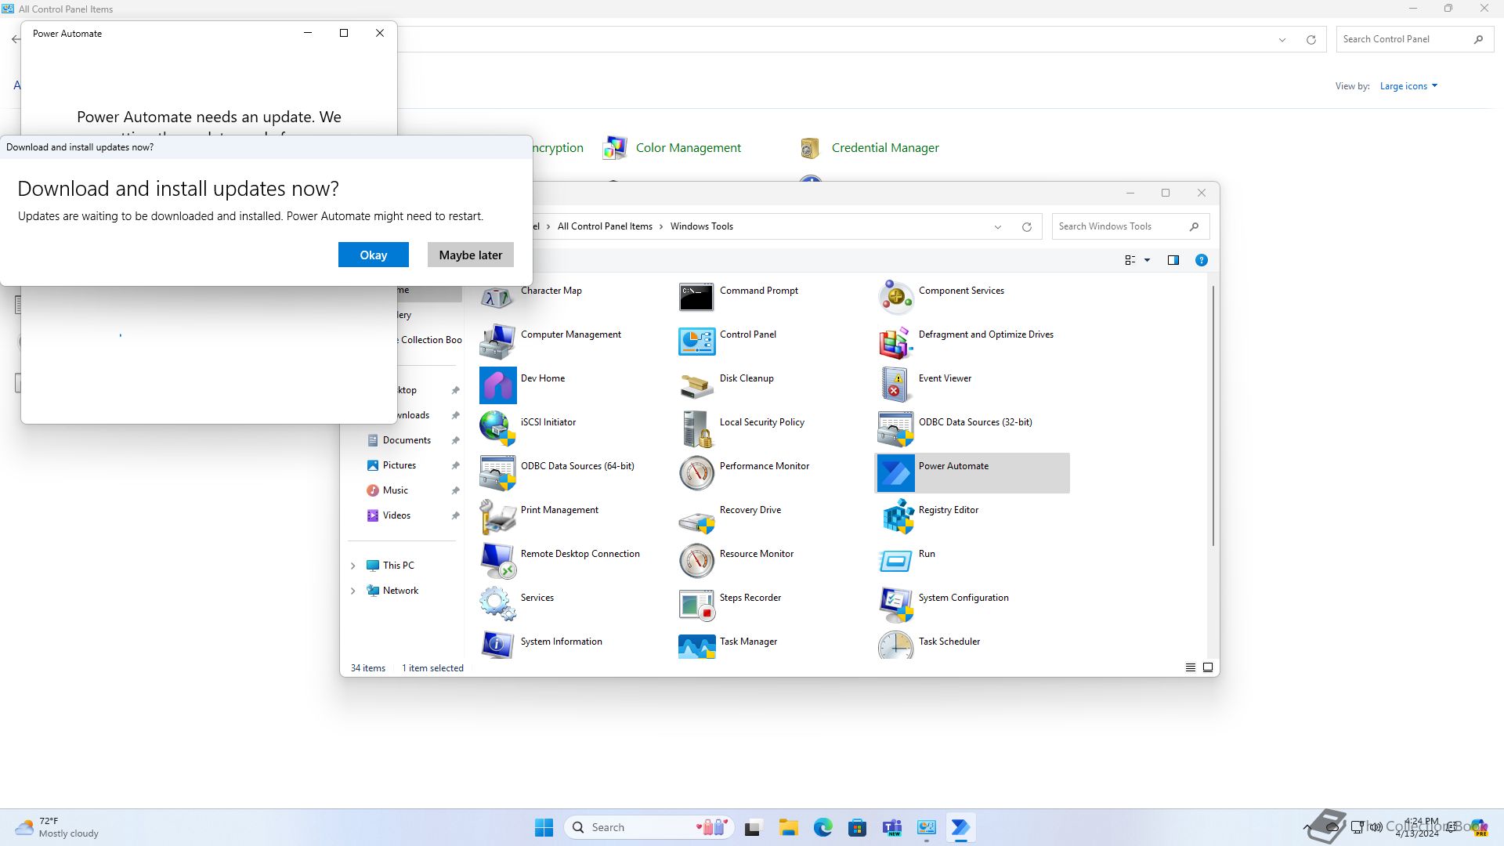The image size is (1504, 846).
Task: Select the Run icon
Action: coord(895,561)
